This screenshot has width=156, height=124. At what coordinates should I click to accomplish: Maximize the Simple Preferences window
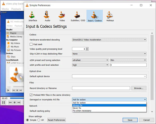(x=141, y=5)
